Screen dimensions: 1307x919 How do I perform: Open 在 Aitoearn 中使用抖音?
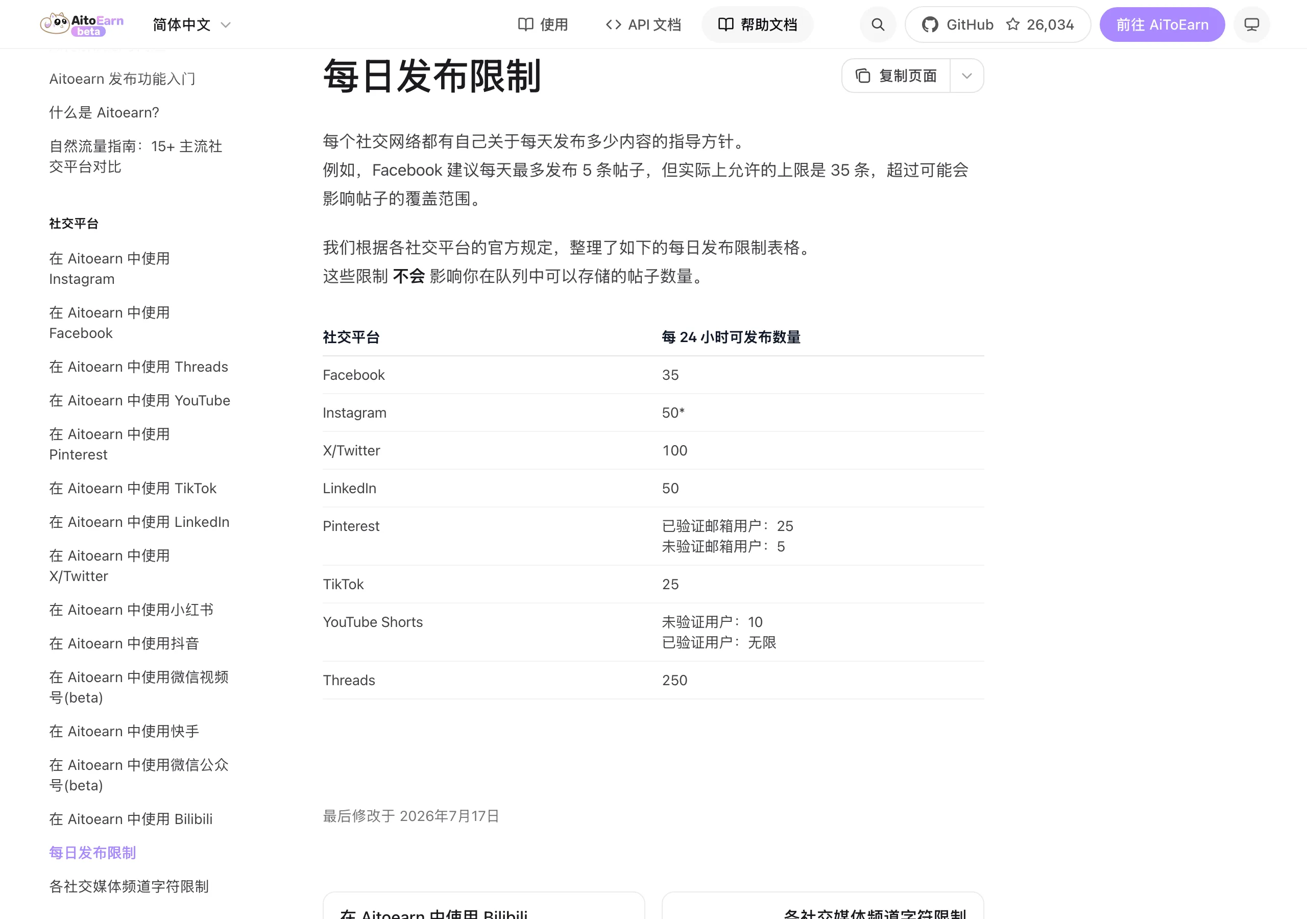124,642
